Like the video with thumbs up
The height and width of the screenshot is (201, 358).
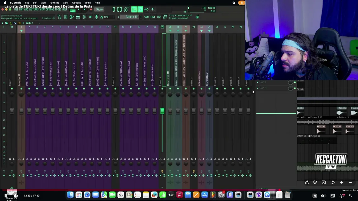click(x=307, y=183)
